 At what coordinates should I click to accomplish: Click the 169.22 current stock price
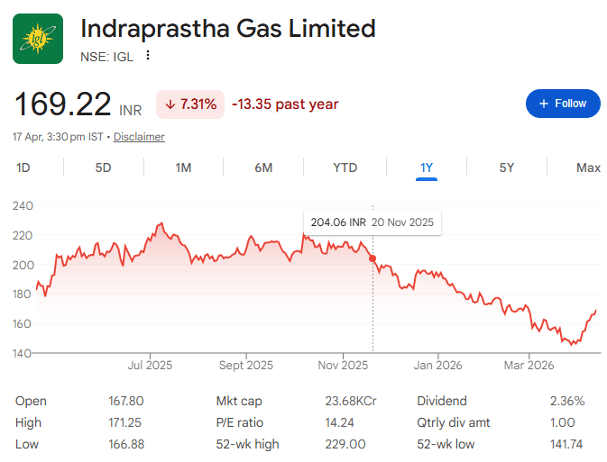pos(62,104)
